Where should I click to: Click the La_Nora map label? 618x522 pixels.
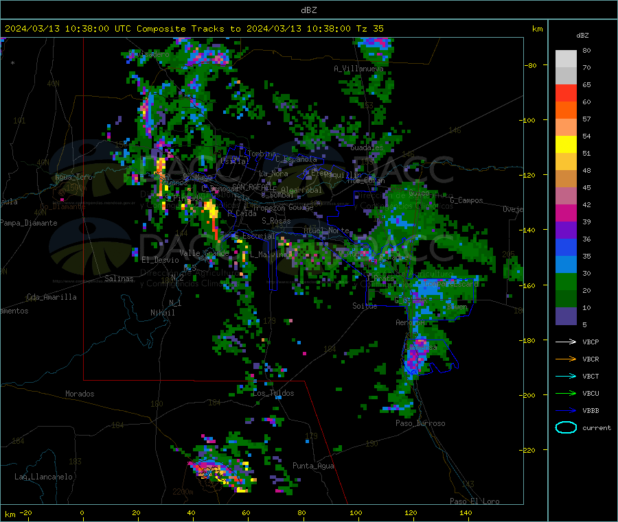point(273,174)
